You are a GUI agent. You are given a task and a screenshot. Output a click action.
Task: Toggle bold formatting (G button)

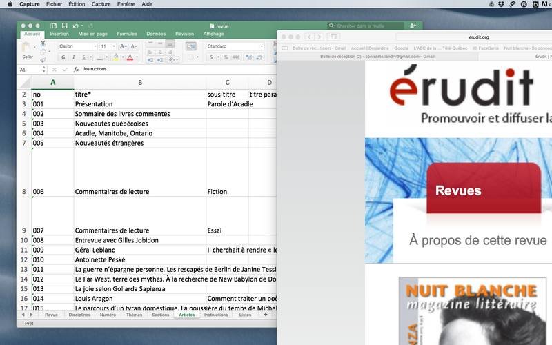point(62,57)
